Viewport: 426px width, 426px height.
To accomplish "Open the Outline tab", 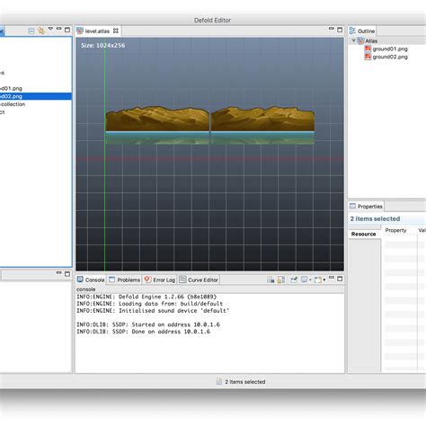I will (x=362, y=31).
